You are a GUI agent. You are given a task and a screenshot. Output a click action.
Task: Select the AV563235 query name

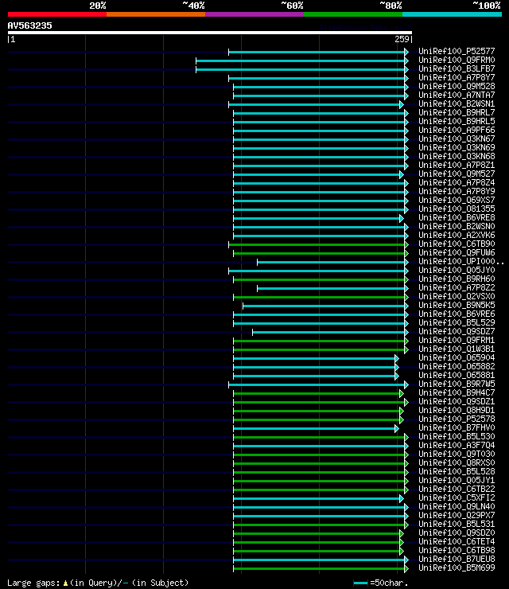coord(29,25)
